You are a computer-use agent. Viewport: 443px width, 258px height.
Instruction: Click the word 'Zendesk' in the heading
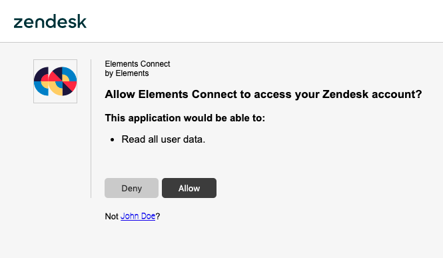coord(345,95)
